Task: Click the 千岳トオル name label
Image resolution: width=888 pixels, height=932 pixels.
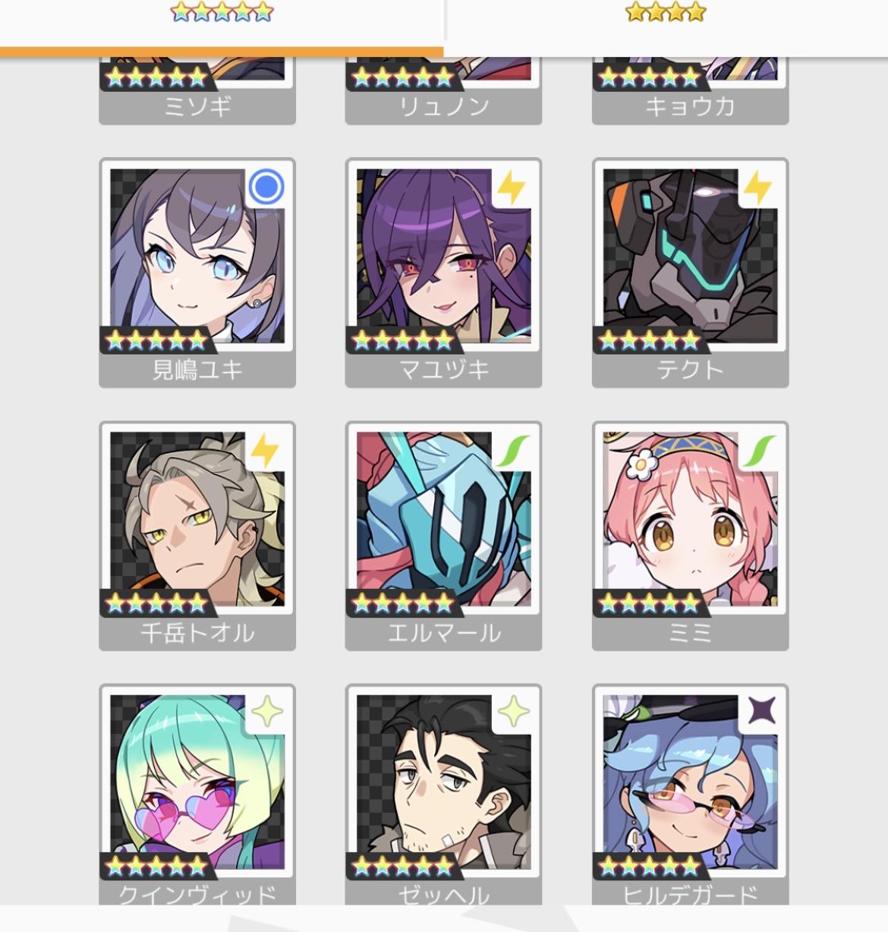Action: tap(197, 633)
